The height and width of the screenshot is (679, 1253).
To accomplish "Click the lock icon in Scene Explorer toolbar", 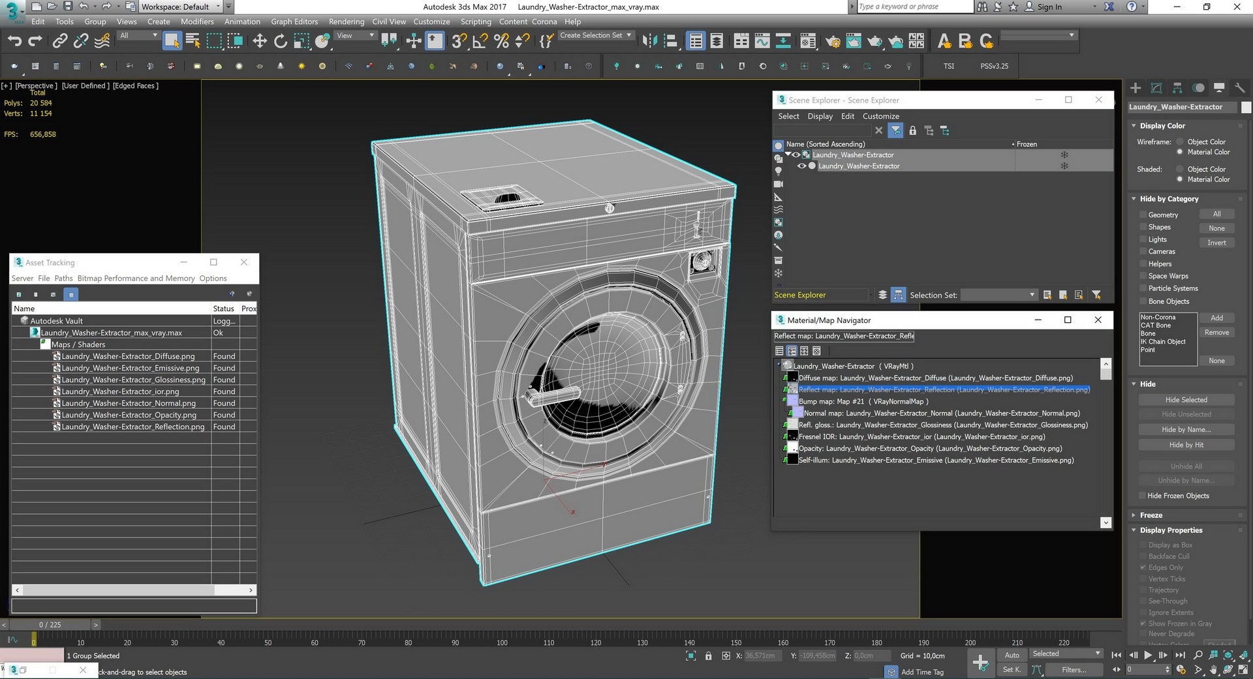I will tap(912, 130).
